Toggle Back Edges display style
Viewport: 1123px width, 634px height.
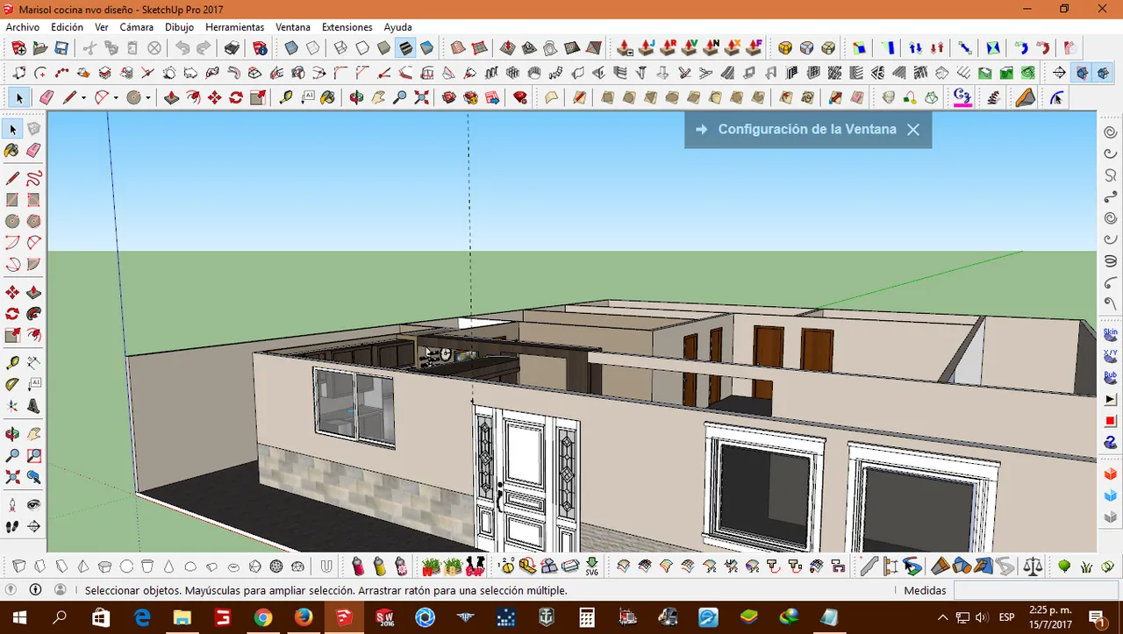point(312,48)
